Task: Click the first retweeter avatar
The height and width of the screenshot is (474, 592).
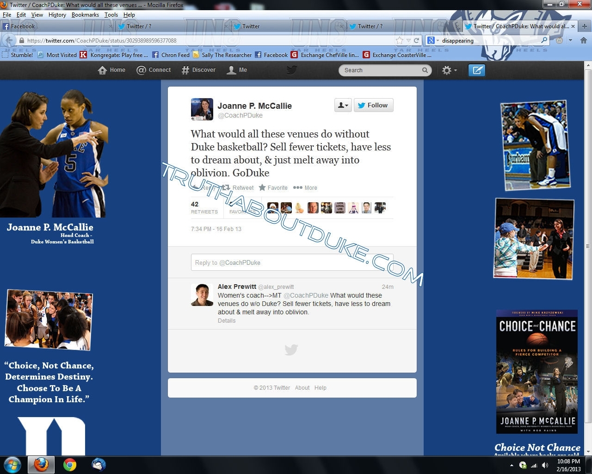Action: tap(273, 208)
